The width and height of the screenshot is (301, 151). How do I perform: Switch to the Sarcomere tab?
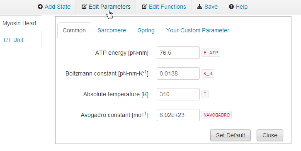point(112,30)
